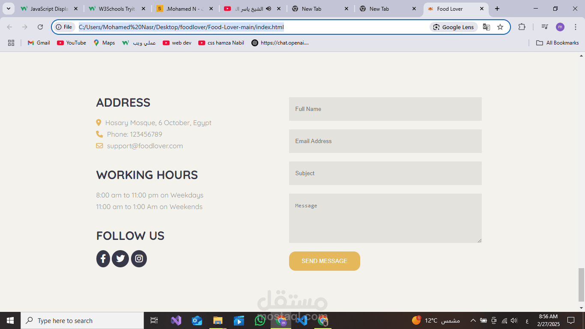Open the Twitter social icon

coord(120,259)
